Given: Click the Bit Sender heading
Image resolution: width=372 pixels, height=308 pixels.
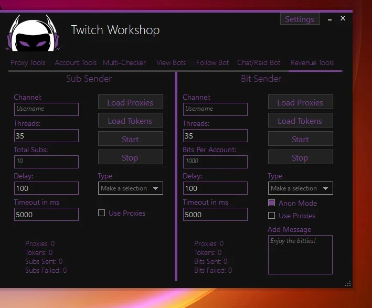Looking at the screenshot, I should coord(261,79).
